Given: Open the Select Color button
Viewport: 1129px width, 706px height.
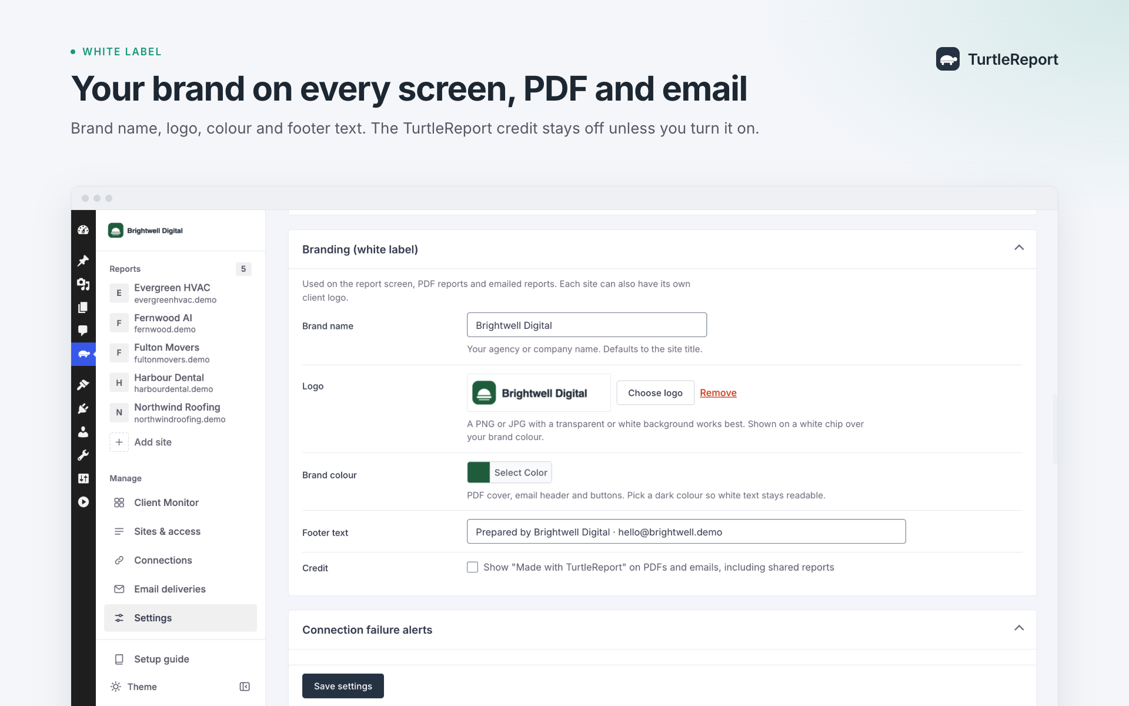Looking at the screenshot, I should pos(520,472).
